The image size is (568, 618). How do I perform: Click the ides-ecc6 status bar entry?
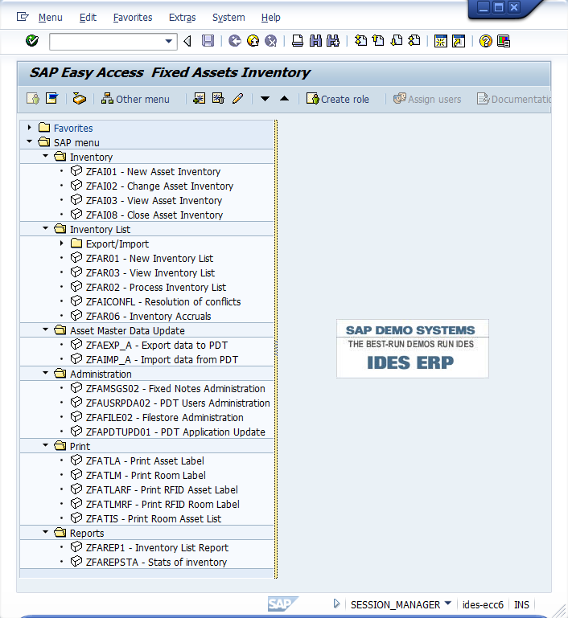click(x=483, y=604)
